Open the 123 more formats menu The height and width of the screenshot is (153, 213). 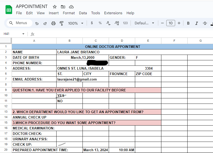(x=125, y=23)
